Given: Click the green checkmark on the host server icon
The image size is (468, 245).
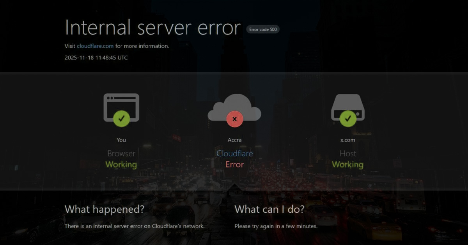Looking at the screenshot, I should point(347,118).
